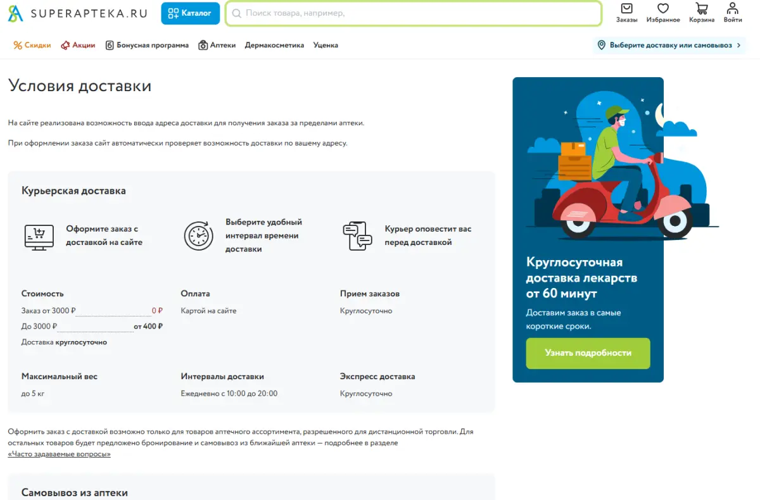Screen dimensions: 760x500
Task: Open the Каталог menu button
Action: (190, 13)
